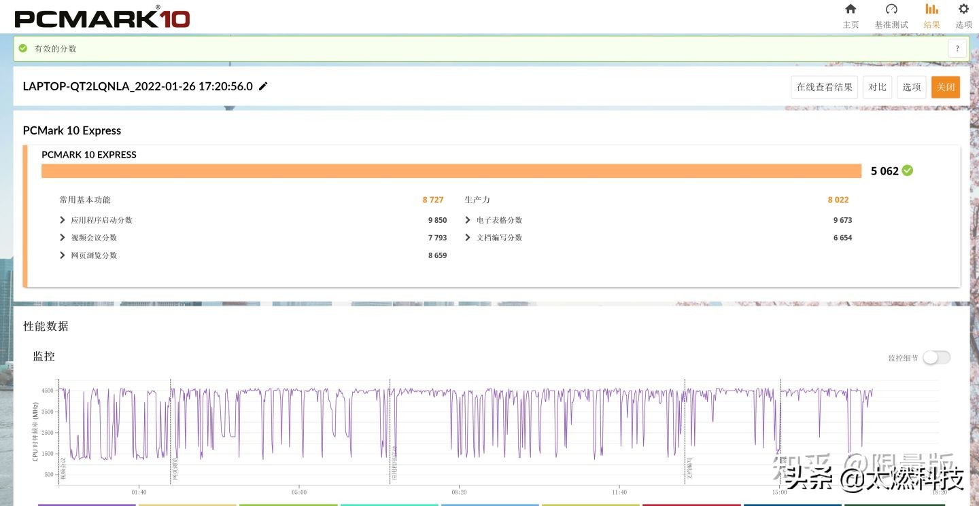Click the CPU 时钟频率 (MHz) axis title
The height and width of the screenshot is (506, 979).
35,431
